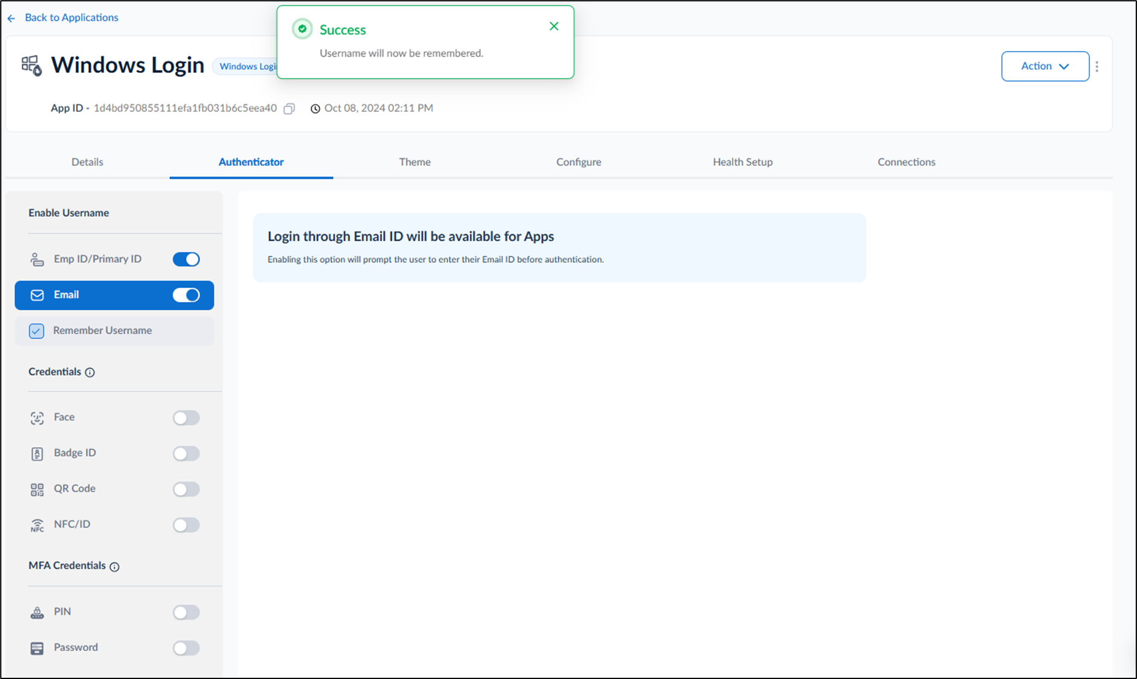This screenshot has width=1137, height=679.
Task: Copy the App ID to clipboard
Action: 289,109
